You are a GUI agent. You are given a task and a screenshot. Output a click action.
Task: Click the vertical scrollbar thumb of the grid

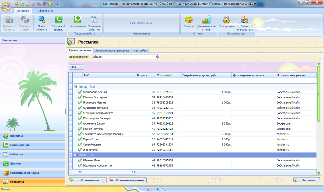click(x=318, y=94)
